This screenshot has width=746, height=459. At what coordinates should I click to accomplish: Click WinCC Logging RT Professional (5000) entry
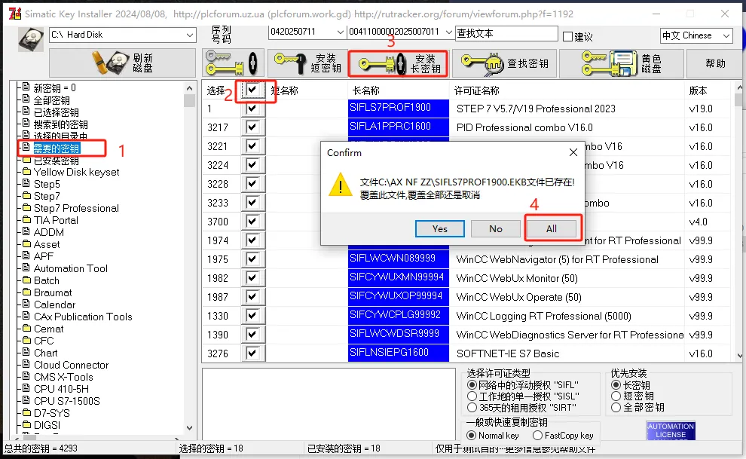(544, 316)
